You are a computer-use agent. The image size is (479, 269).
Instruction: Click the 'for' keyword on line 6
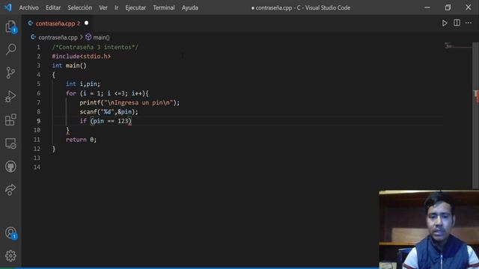(x=71, y=93)
